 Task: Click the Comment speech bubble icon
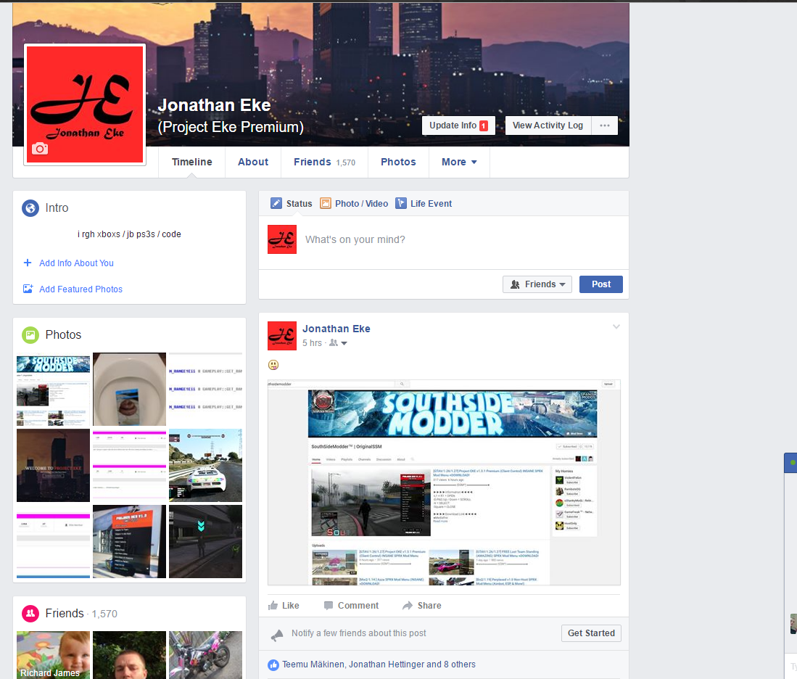point(329,605)
